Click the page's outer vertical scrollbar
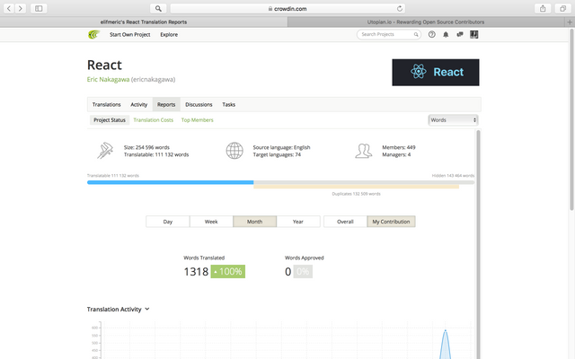 pos(571,119)
